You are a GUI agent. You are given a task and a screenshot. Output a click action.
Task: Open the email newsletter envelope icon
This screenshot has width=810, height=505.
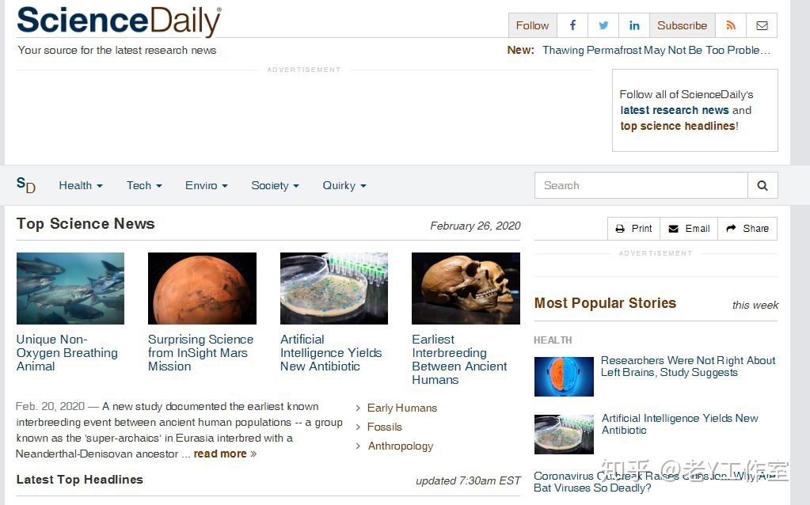(762, 25)
